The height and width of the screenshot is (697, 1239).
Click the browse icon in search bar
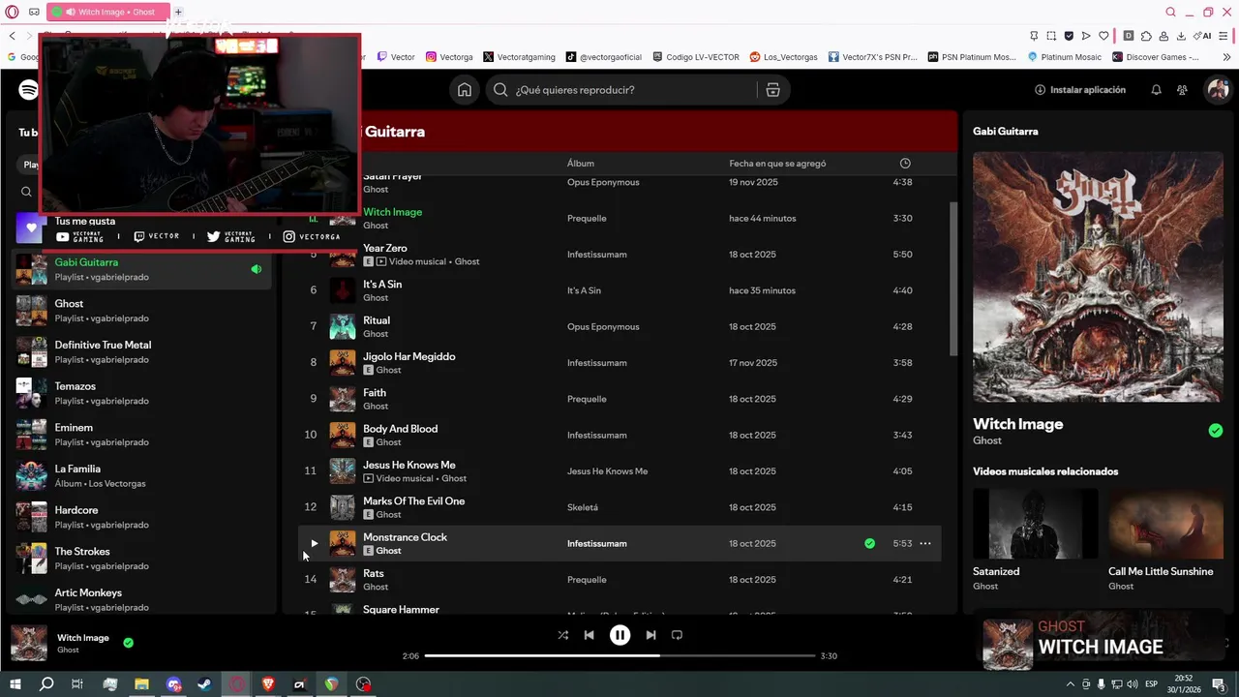click(772, 90)
